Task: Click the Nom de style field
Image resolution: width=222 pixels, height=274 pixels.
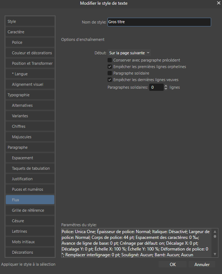Action: click(159, 22)
